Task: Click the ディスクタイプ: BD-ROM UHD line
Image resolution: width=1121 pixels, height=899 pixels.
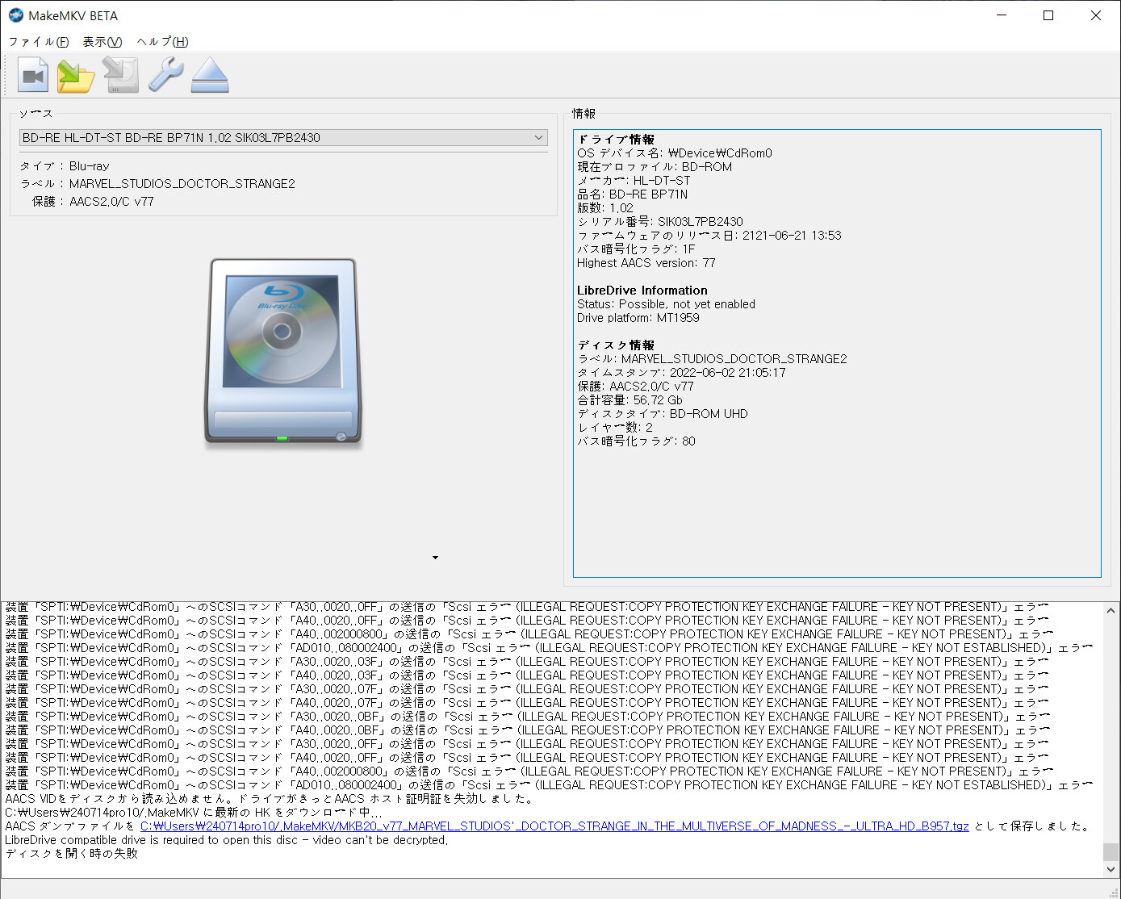Action: point(663,414)
